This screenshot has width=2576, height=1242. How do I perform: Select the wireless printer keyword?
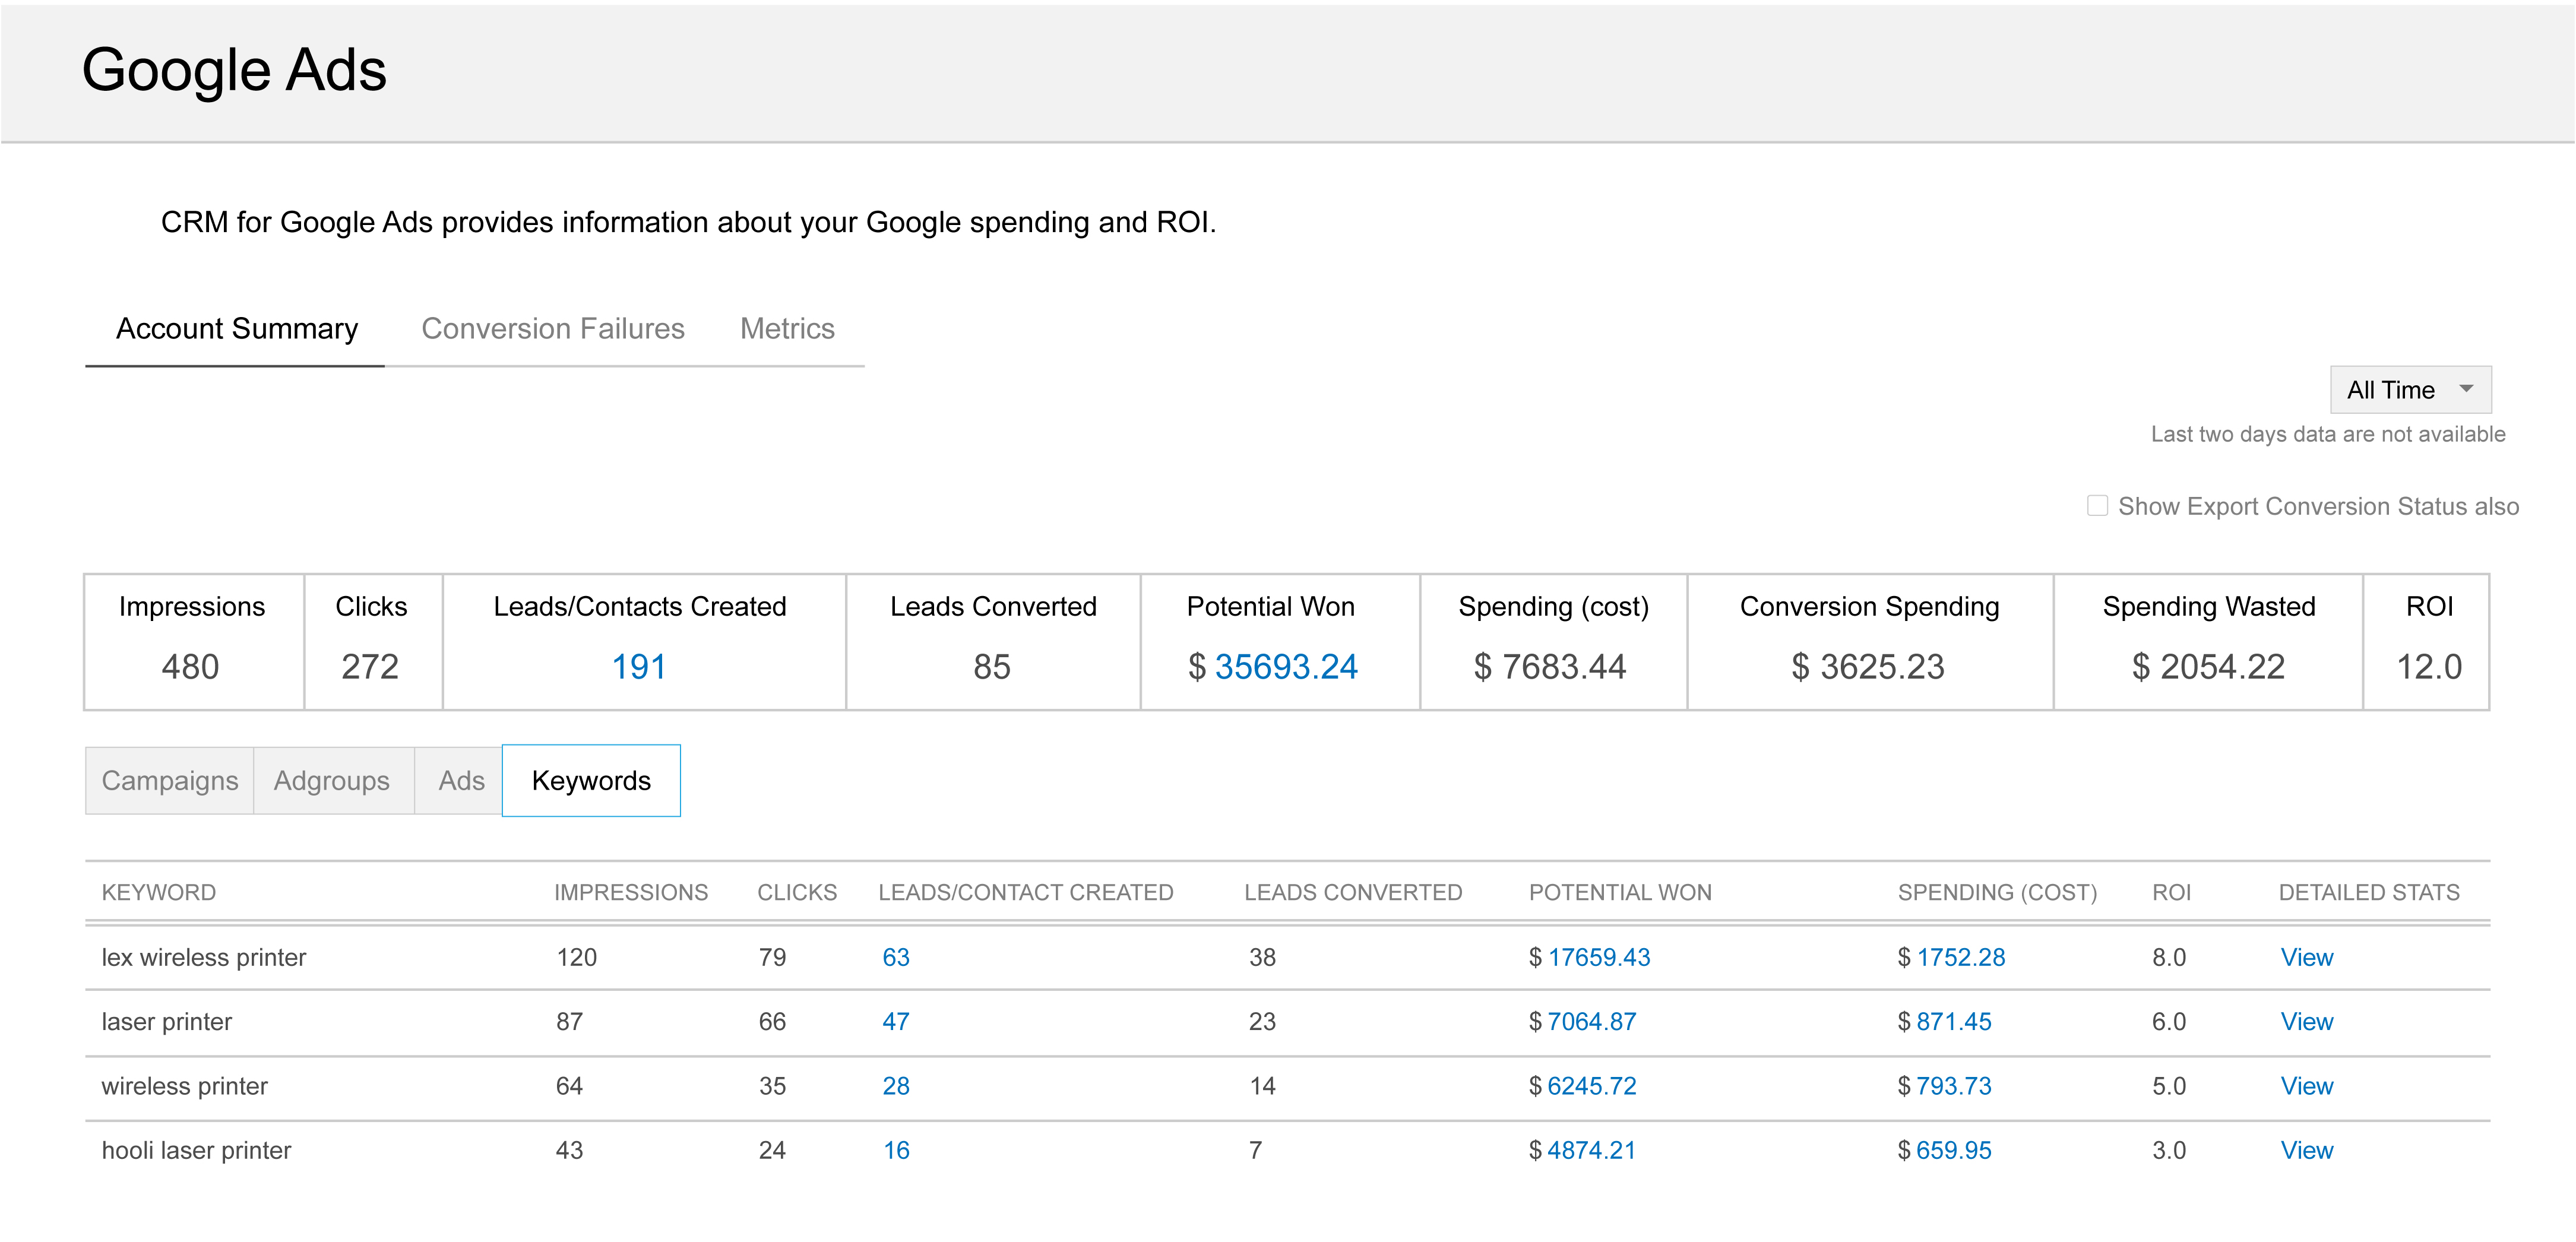185,1086
